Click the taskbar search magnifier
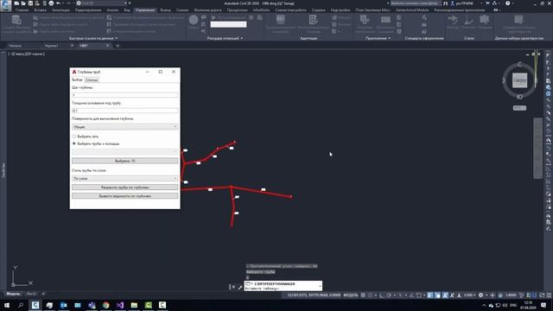 point(21,305)
